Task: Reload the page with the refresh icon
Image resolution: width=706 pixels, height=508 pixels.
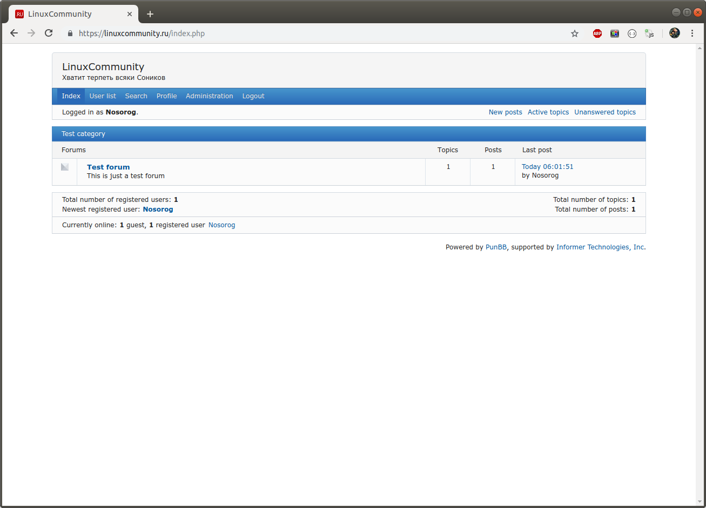Action: tap(48, 33)
